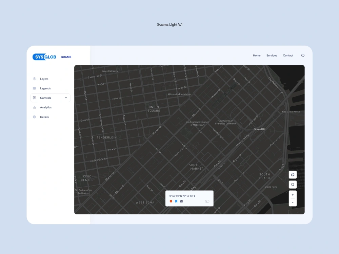
Task: Click the CIVIC CENTER map label
Action: (87, 178)
